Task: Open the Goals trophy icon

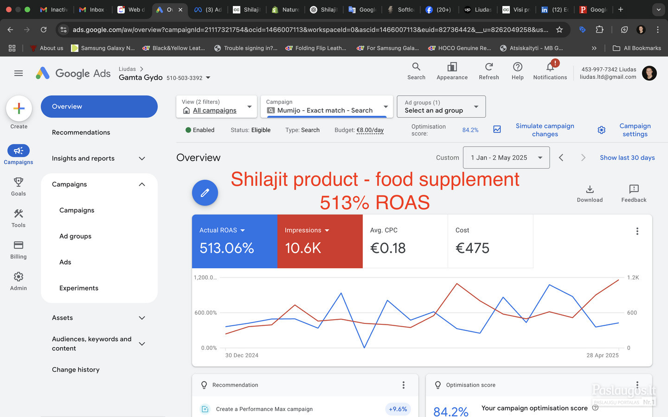Action: pyautogui.click(x=19, y=182)
